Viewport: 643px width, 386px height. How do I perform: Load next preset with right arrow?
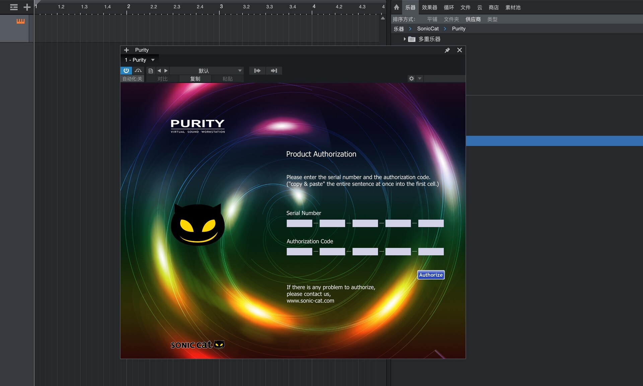click(x=166, y=71)
